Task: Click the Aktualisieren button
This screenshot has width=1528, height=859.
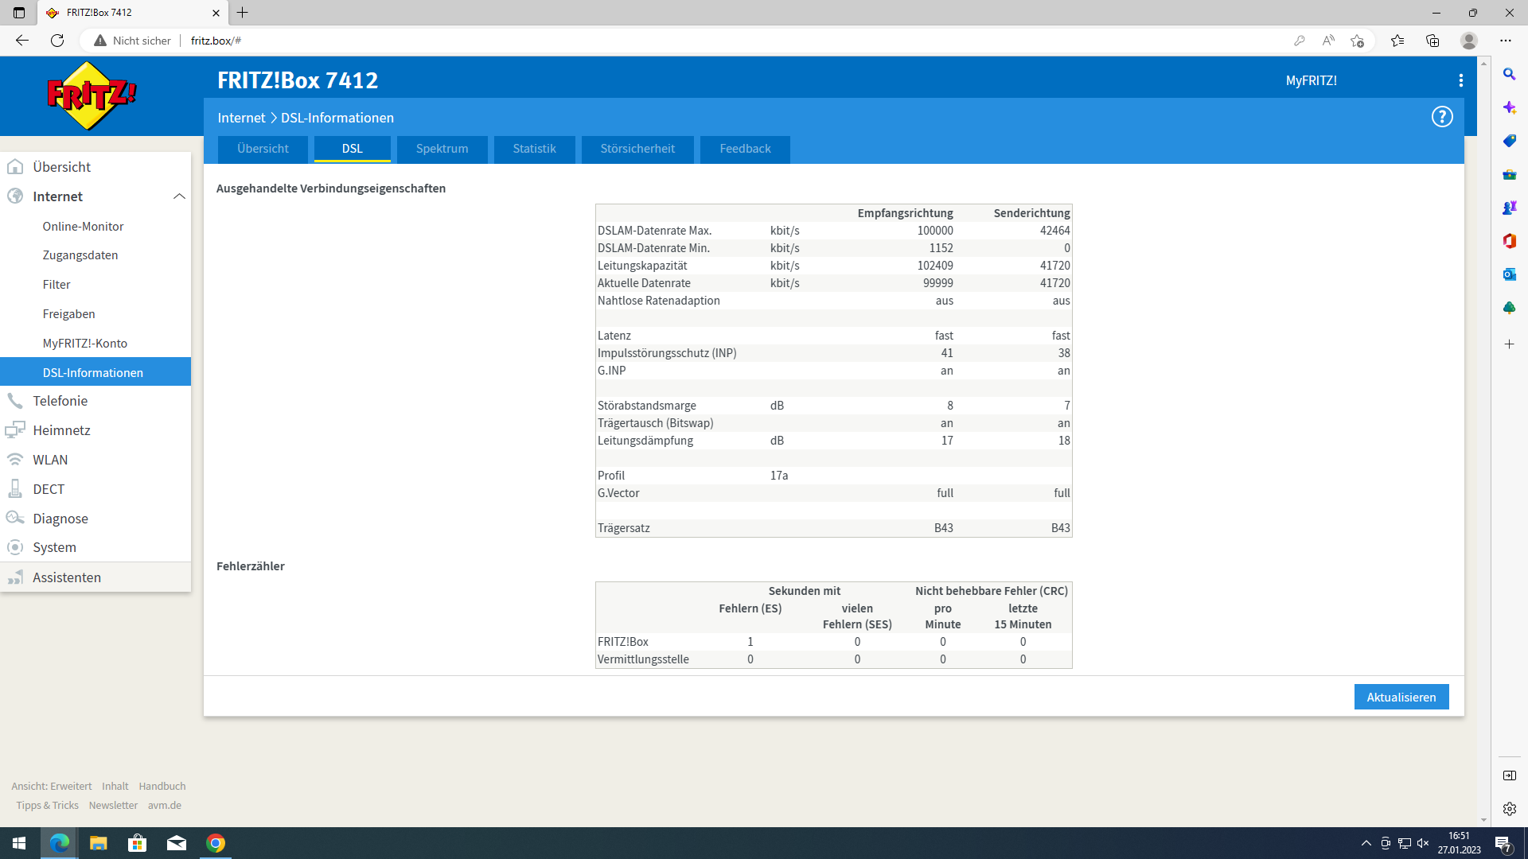Action: [x=1401, y=697]
